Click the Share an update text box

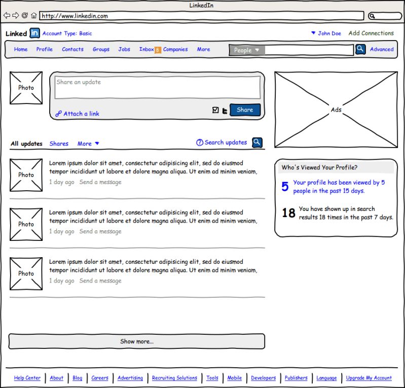tap(157, 87)
